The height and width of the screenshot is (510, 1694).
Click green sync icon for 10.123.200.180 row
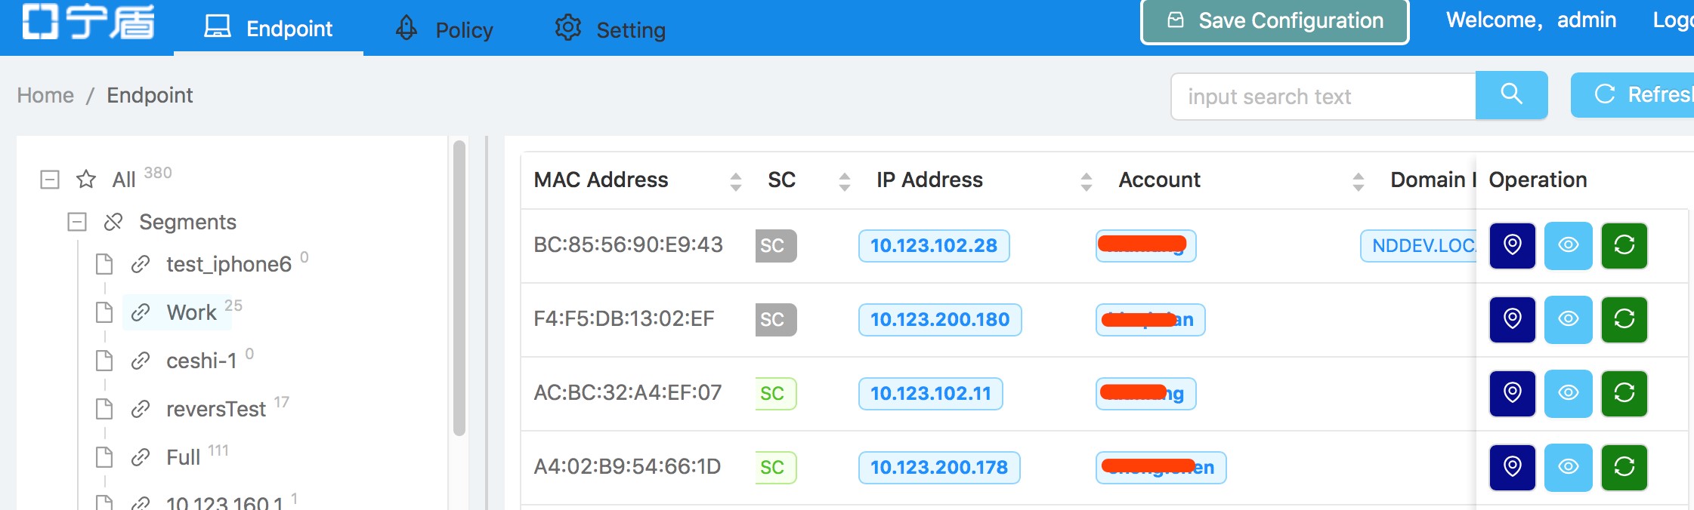1624,320
